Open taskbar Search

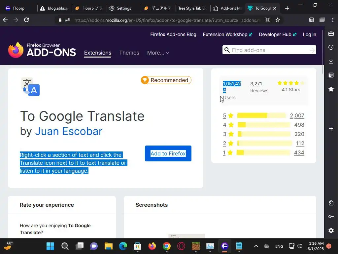tap(65, 246)
